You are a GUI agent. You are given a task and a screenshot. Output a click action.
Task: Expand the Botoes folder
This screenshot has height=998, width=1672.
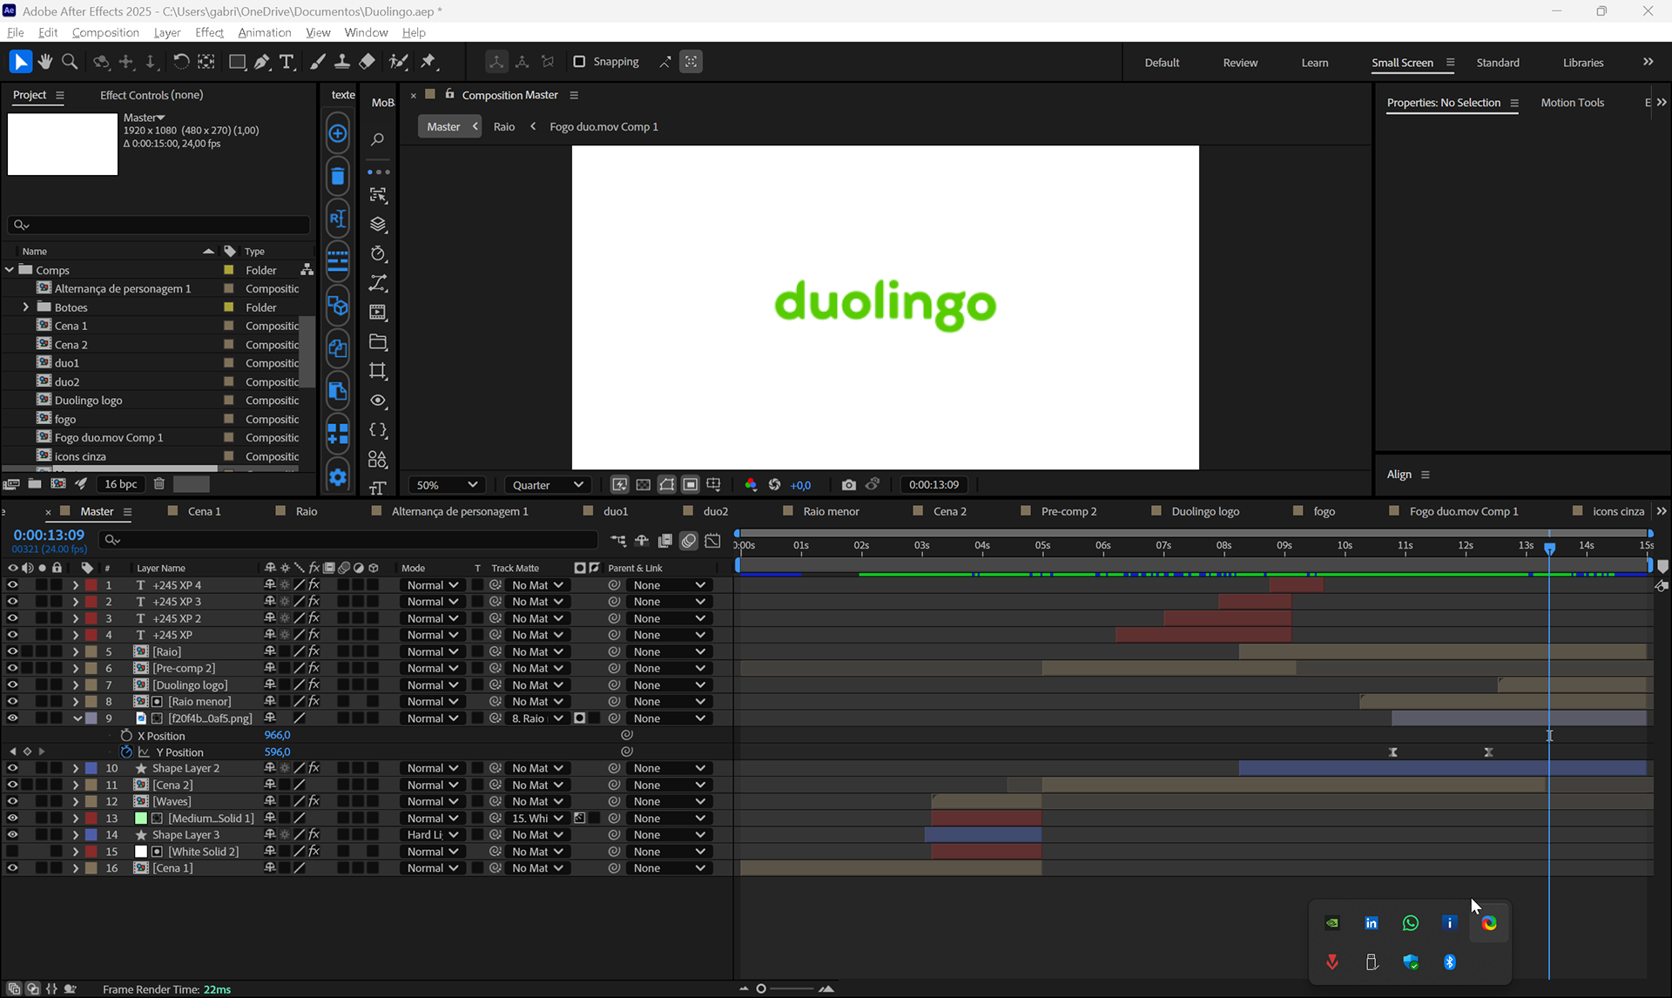coord(25,307)
